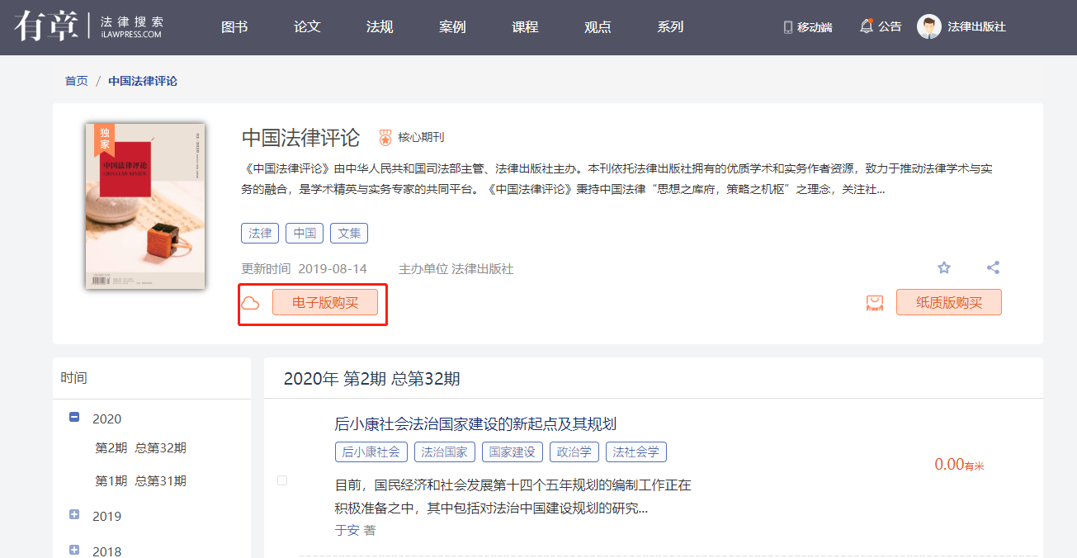Click the cloud icon beside 电子版购买
The image size is (1077, 558).
[250, 303]
